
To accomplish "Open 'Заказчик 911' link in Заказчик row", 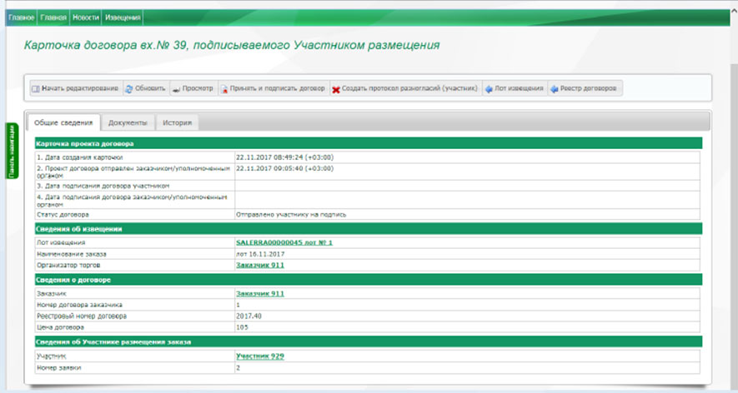I will pyautogui.click(x=260, y=294).
